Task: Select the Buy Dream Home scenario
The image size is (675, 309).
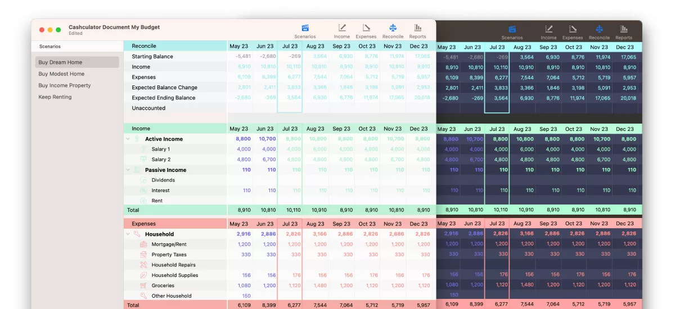Action: [78, 62]
